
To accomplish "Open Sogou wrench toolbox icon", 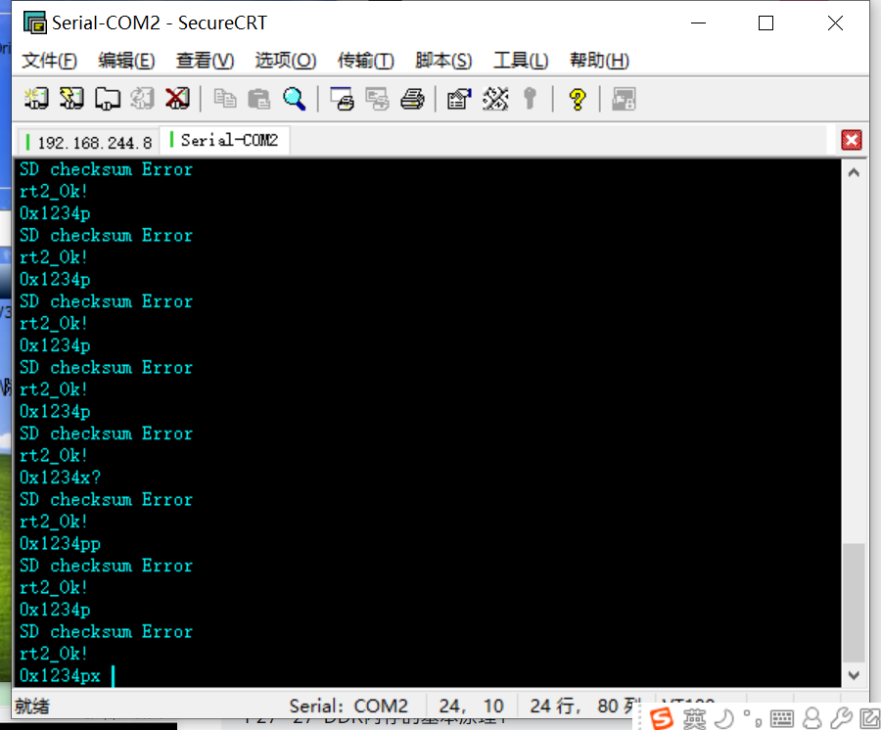I will tap(841, 718).
